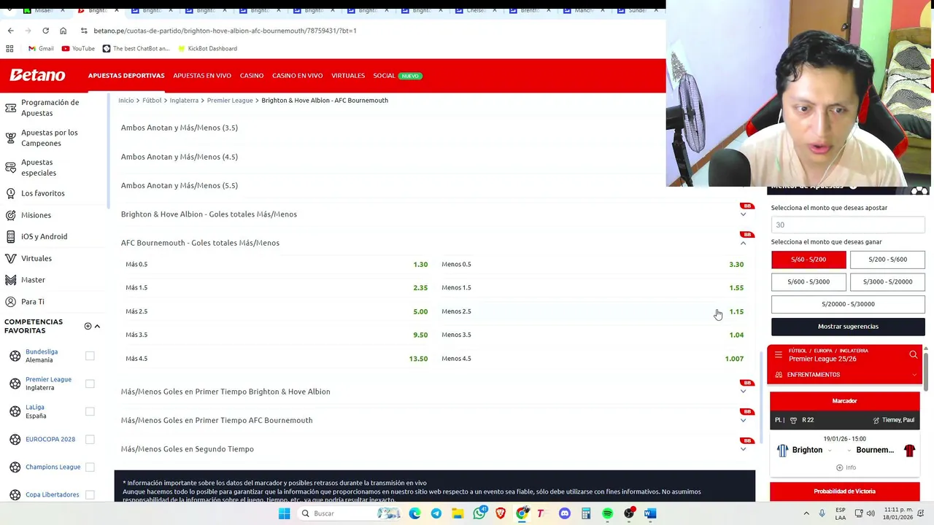
Task: Click the Master sidebar icon
Action: point(10,280)
